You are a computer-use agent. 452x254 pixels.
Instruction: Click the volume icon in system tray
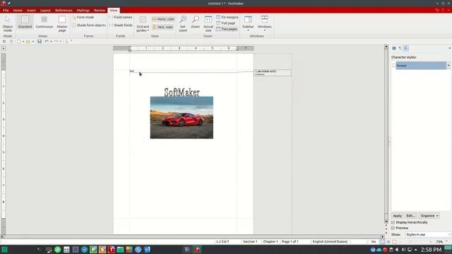(397, 250)
